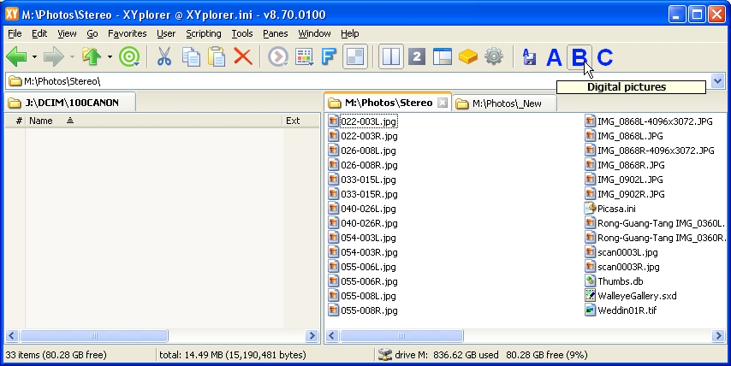The height and width of the screenshot is (366, 731).
Task: Click the blue F Find Files icon
Action: [x=329, y=57]
